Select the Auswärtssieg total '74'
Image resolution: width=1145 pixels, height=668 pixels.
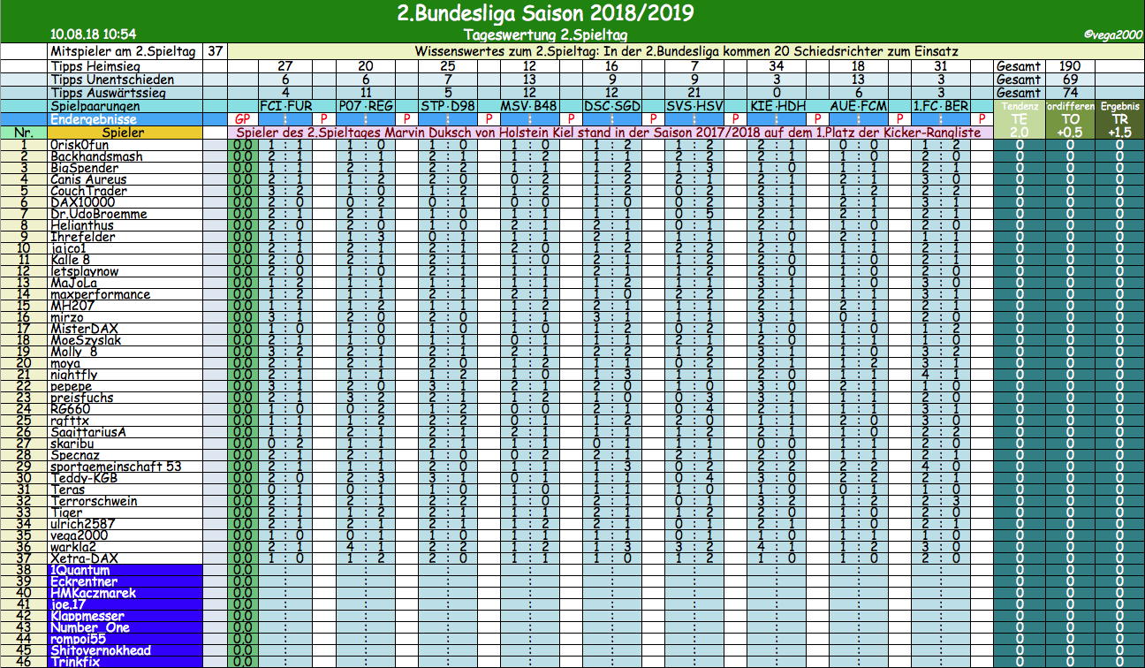(1069, 93)
